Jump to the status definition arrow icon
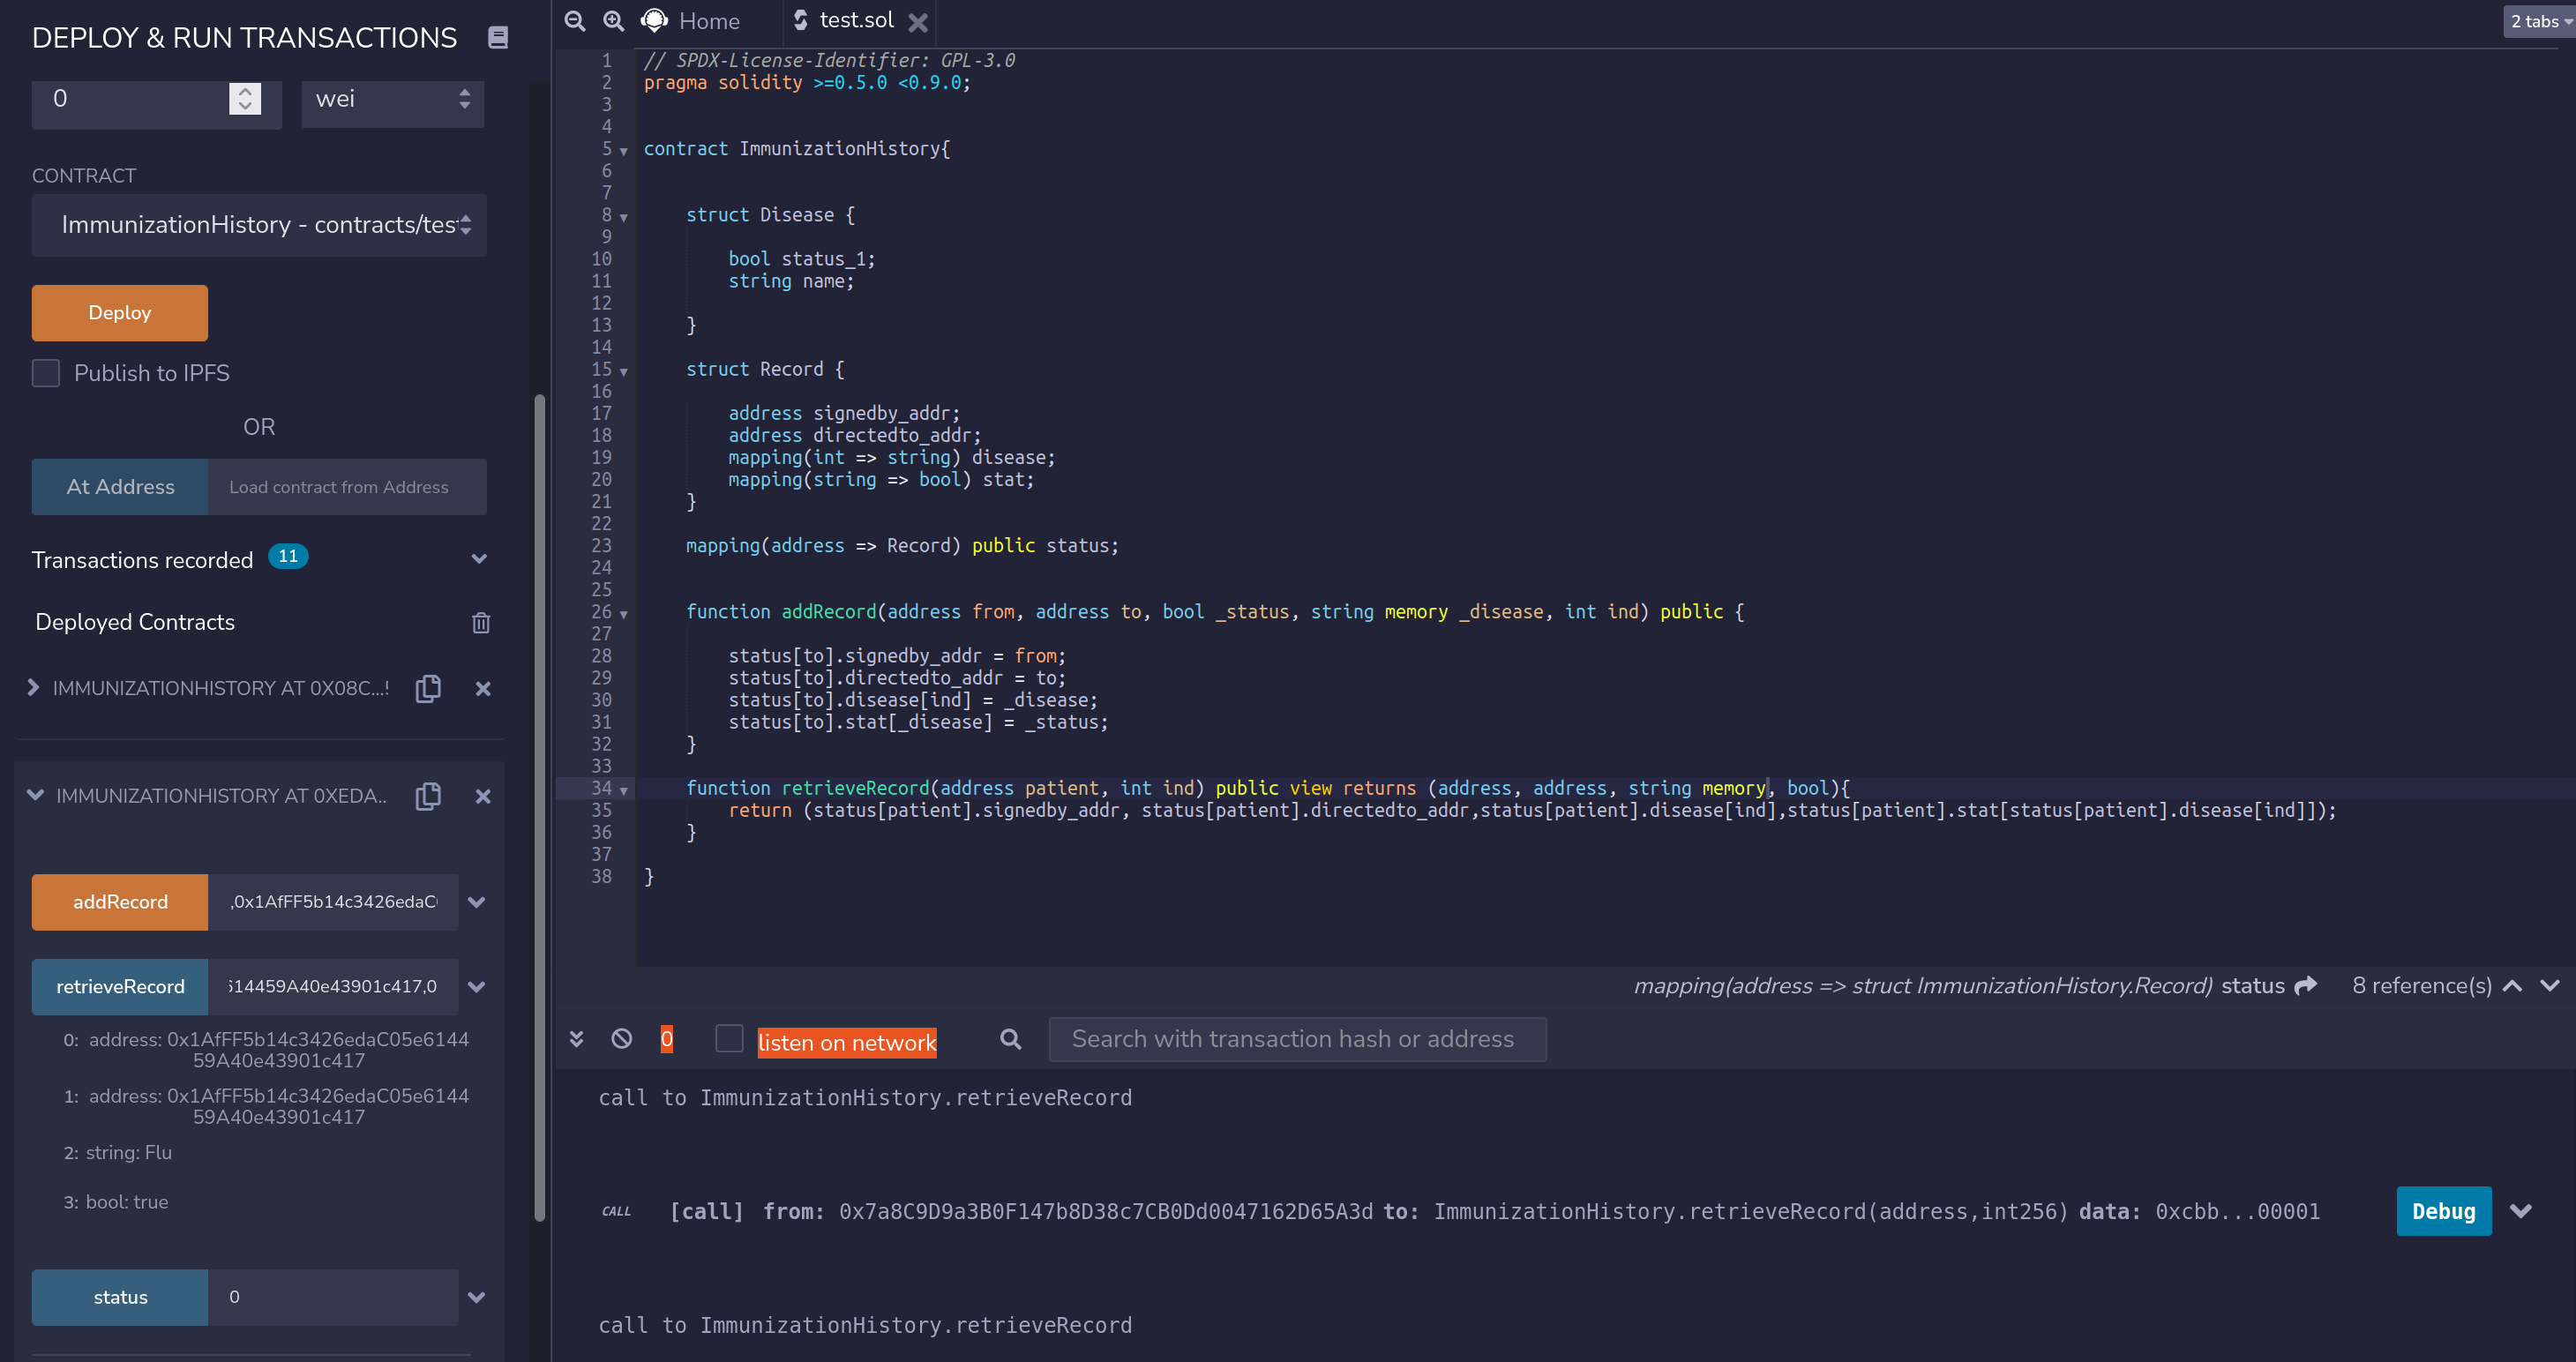 point(2306,985)
